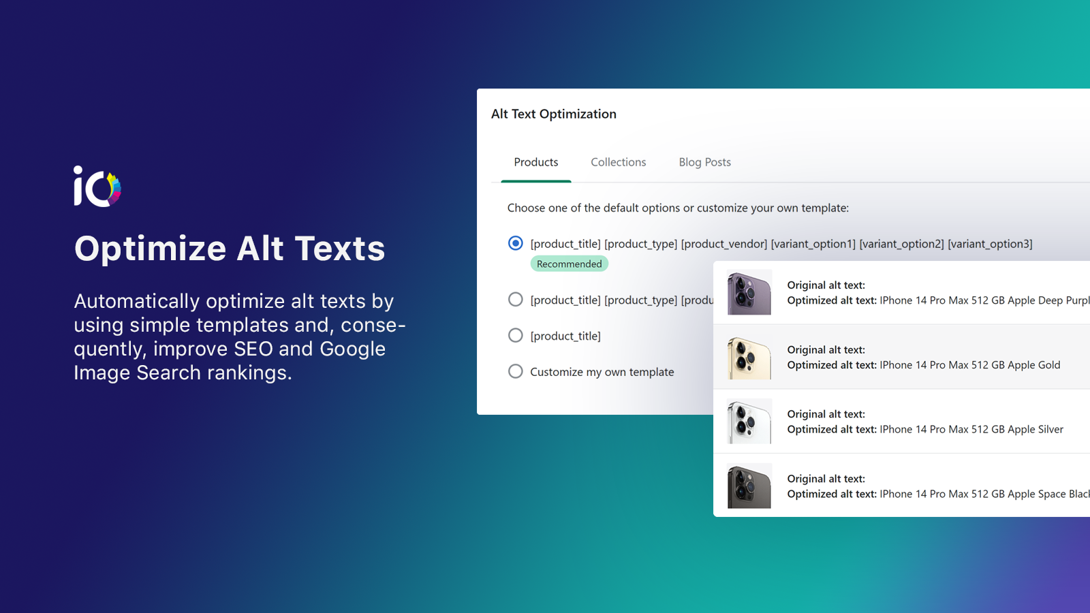The width and height of the screenshot is (1090, 613).
Task: Select the Products tab
Action: click(x=535, y=162)
